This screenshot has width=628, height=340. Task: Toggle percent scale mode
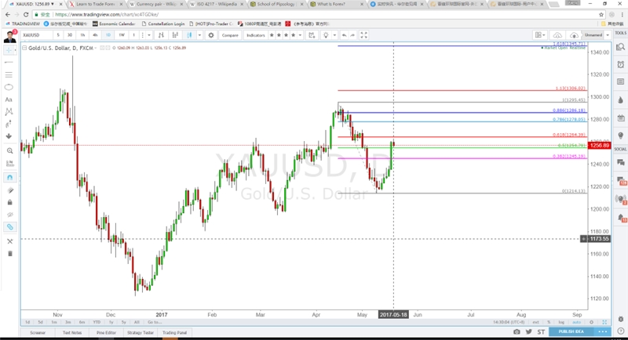click(x=549, y=322)
